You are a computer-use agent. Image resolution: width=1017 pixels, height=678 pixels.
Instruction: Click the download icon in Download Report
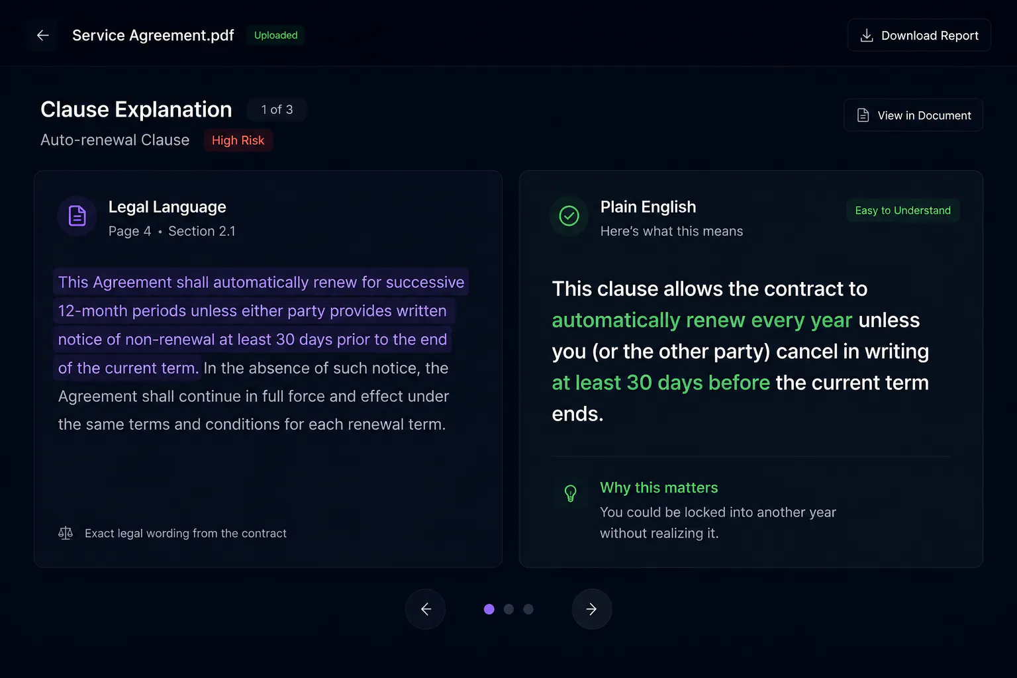pyautogui.click(x=866, y=36)
